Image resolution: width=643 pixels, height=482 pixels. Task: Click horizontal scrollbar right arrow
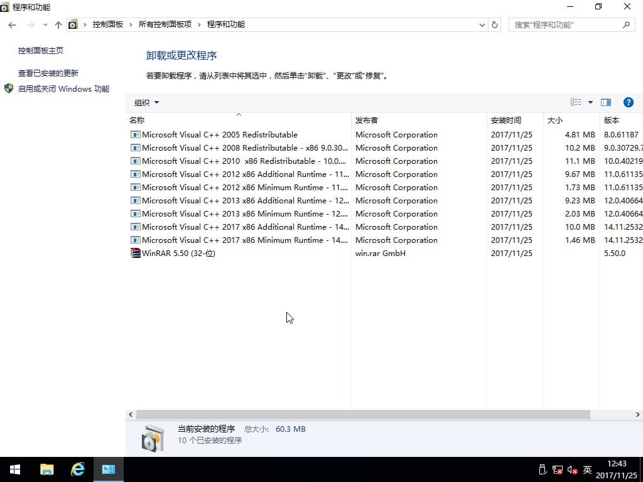coord(638,414)
